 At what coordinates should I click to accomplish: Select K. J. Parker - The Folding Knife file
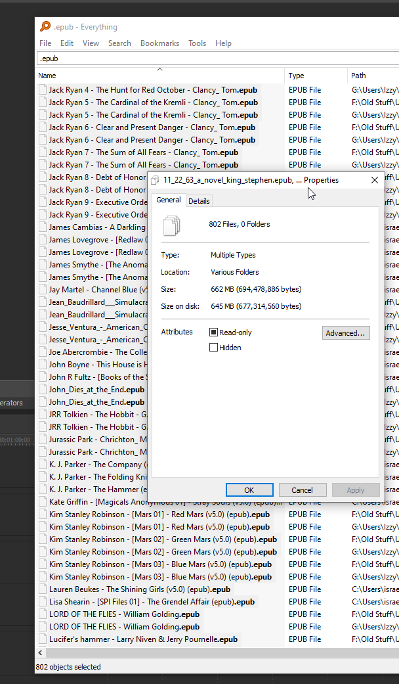(98, 477)
